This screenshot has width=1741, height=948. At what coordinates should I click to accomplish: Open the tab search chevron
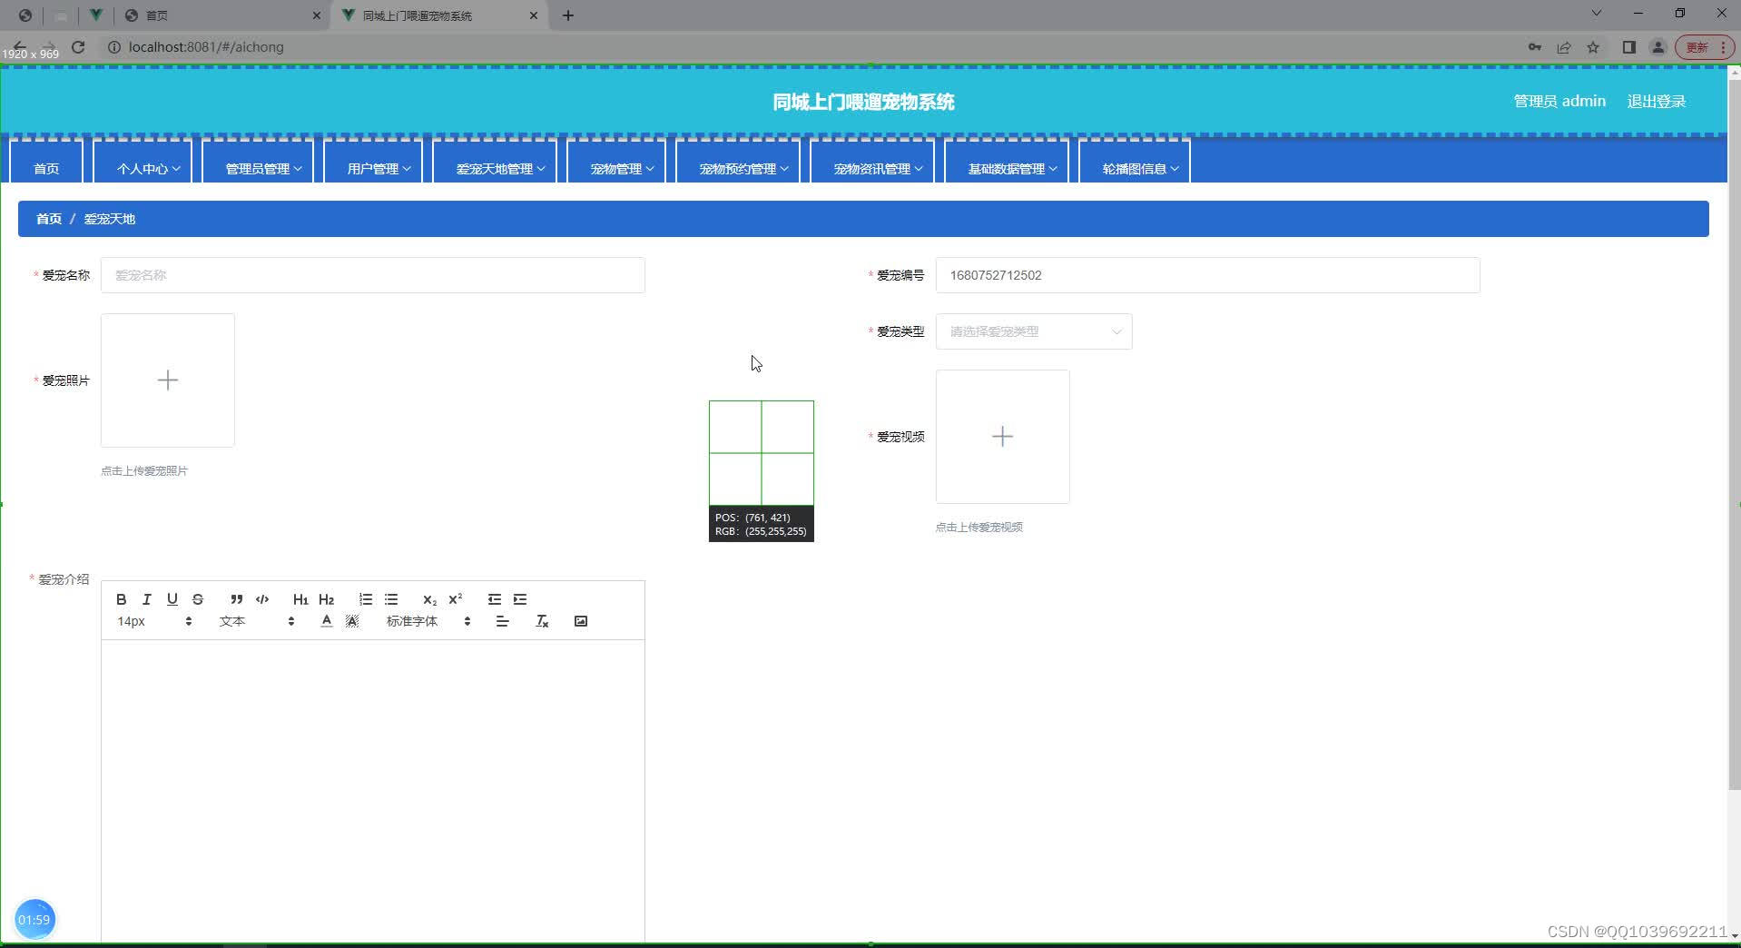coord(1597,13)
